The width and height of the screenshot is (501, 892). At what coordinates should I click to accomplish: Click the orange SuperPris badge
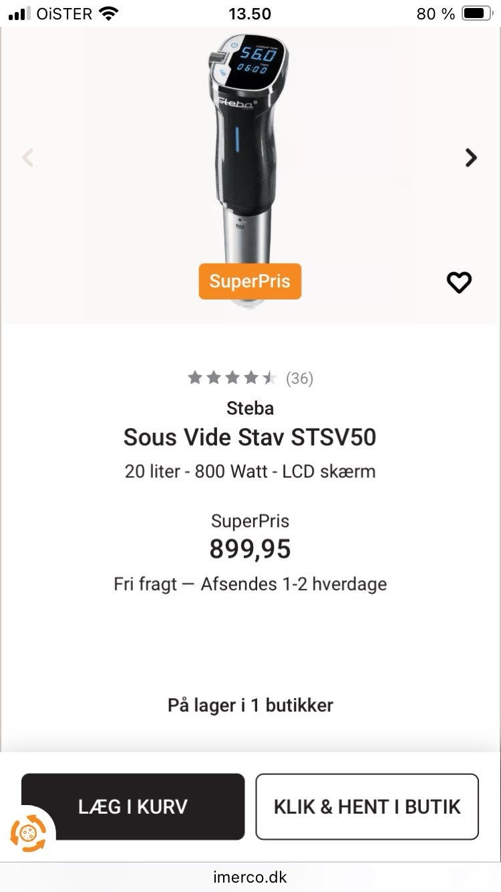click(250, 281)
